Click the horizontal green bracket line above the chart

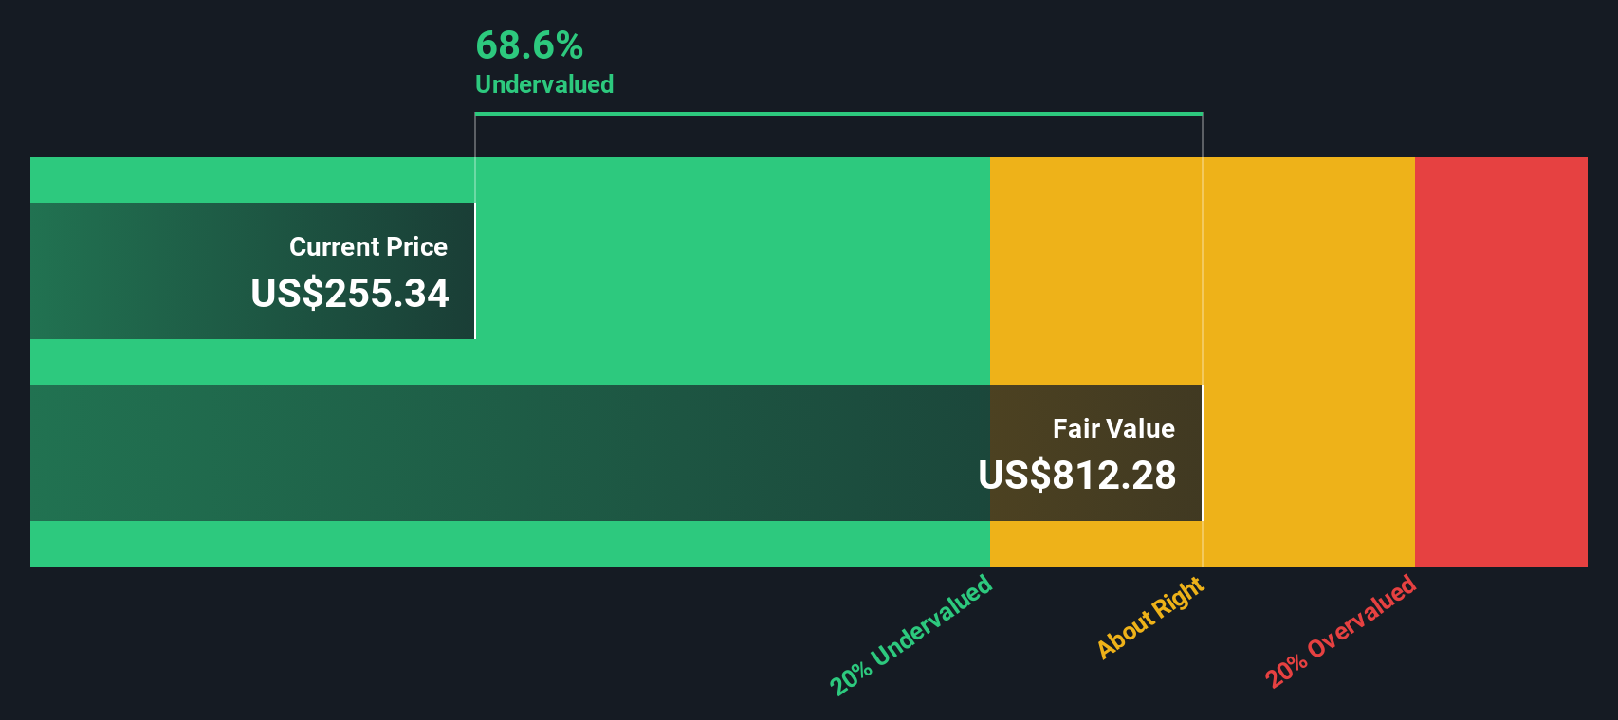(838, 114)
